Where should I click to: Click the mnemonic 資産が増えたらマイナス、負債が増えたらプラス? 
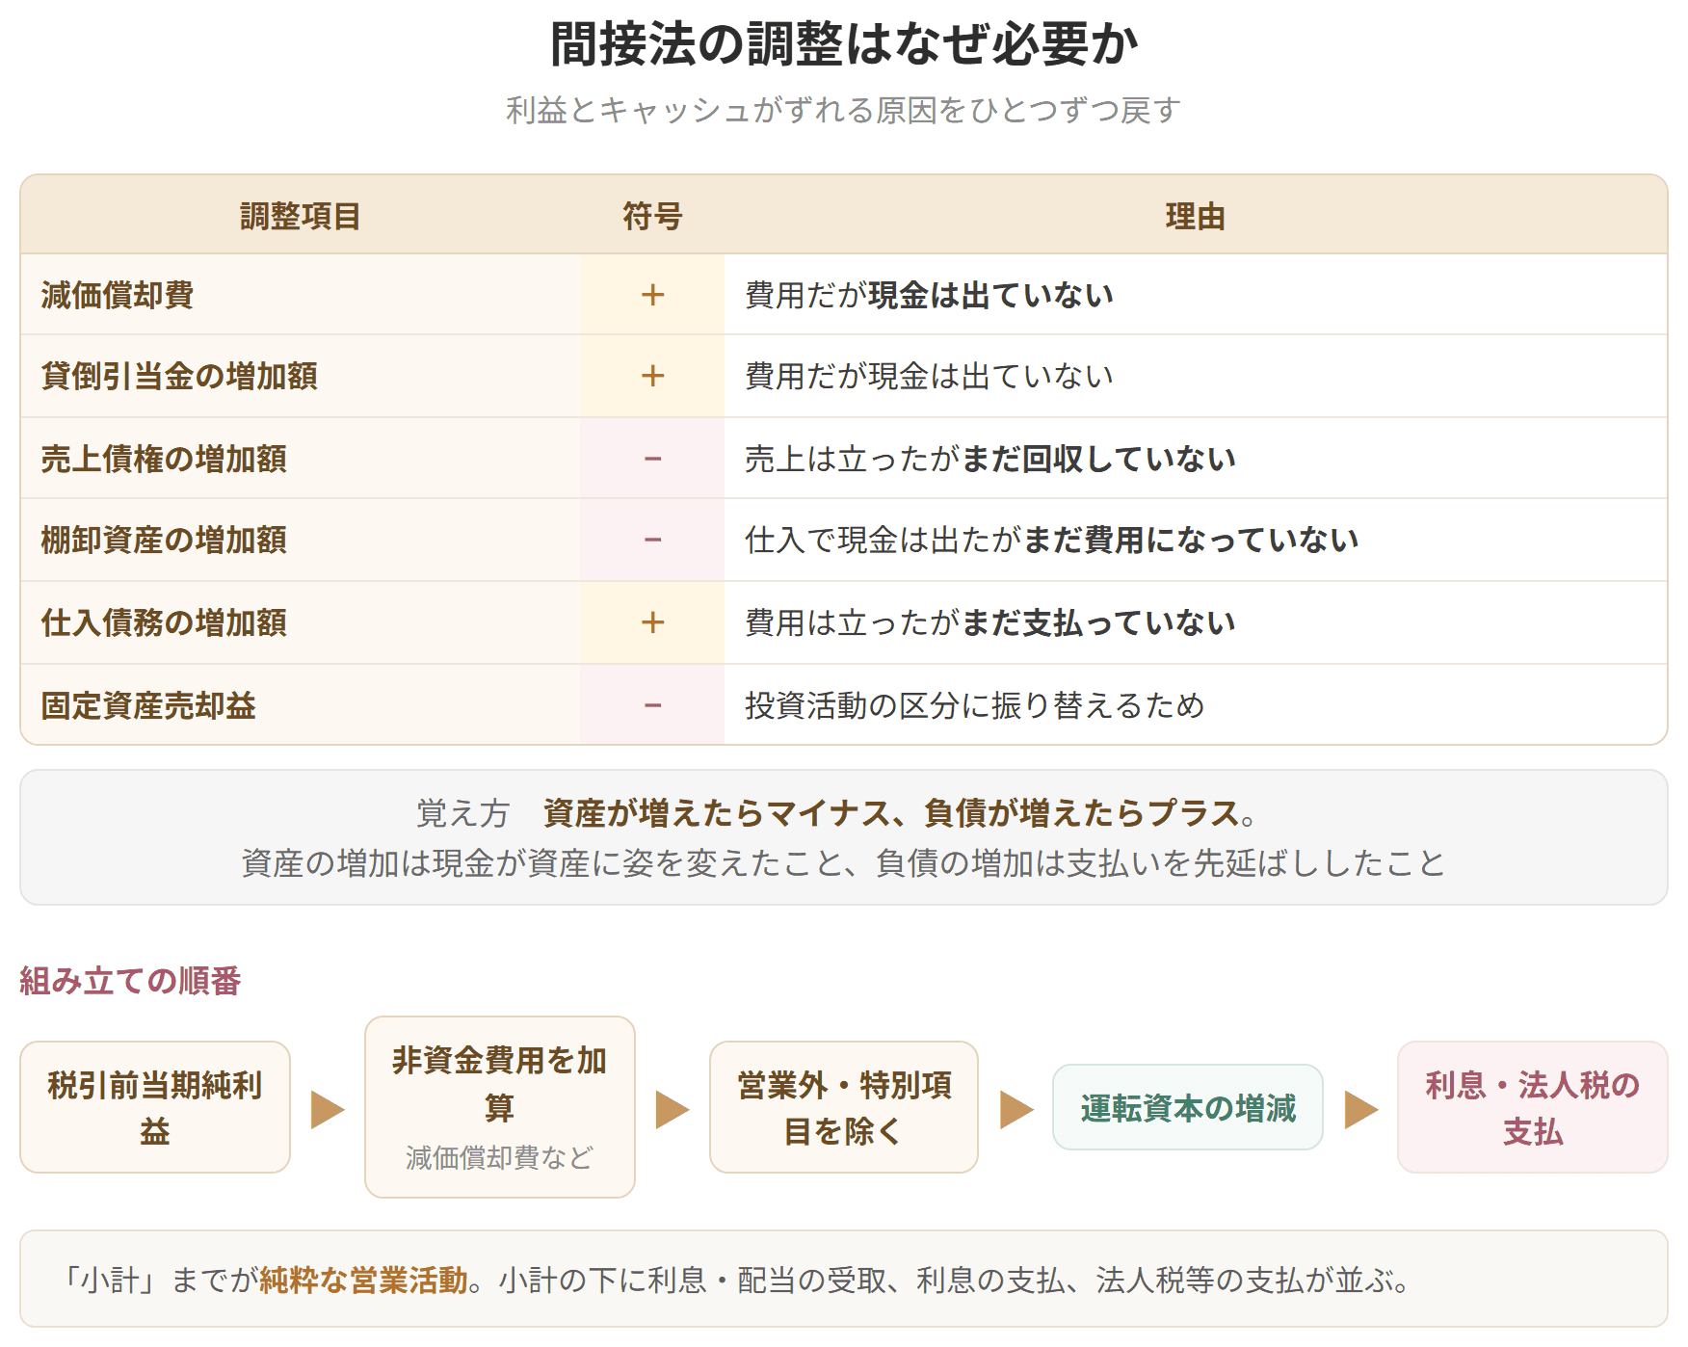click(891, 813)
